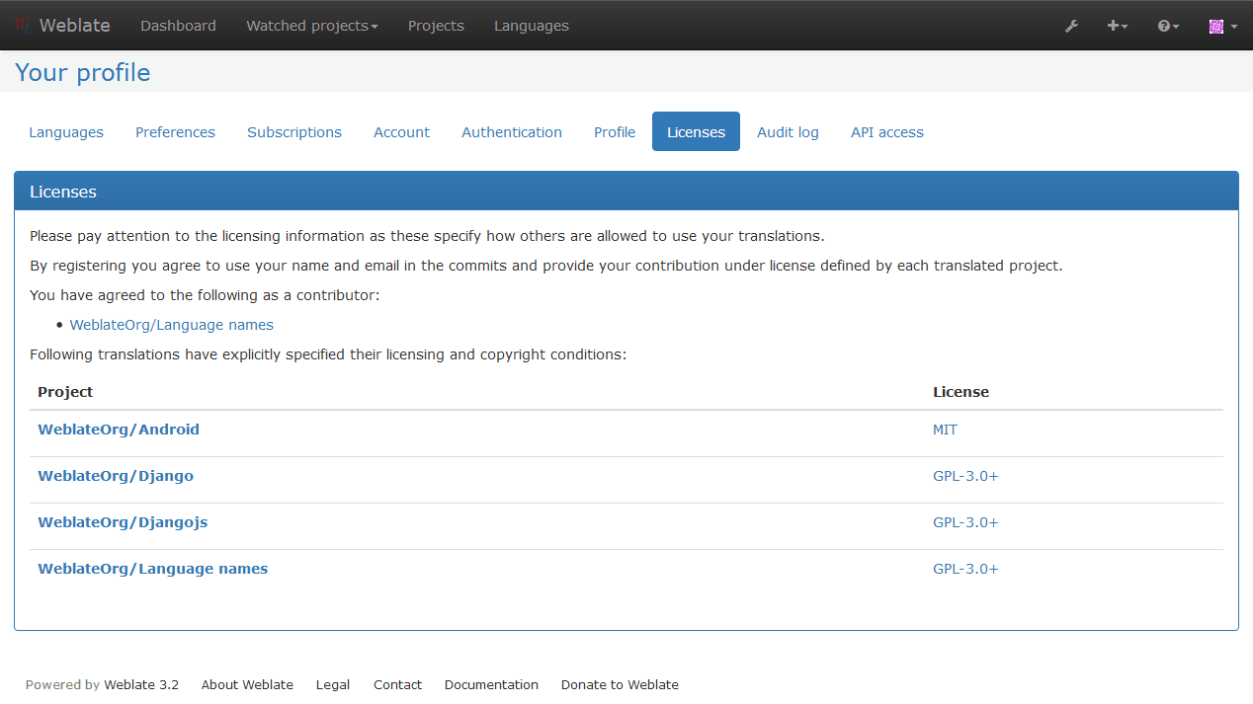
Task: Switch to the Preferences tab
Action: [x=175, y=132]
